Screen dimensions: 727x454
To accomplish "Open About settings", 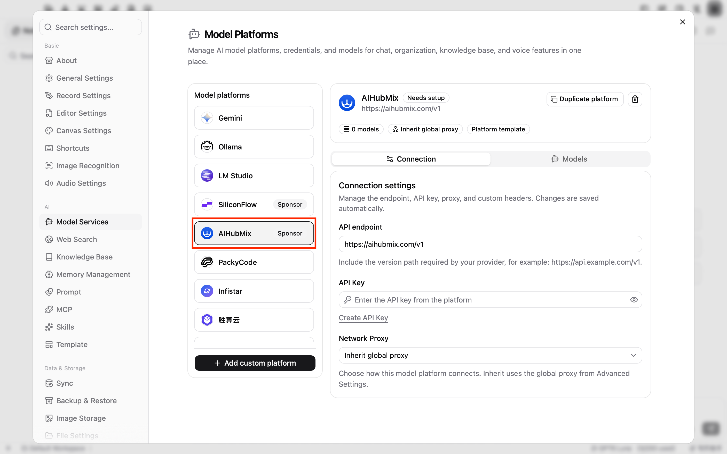I will pyautogui.click(x=91, y=61).
